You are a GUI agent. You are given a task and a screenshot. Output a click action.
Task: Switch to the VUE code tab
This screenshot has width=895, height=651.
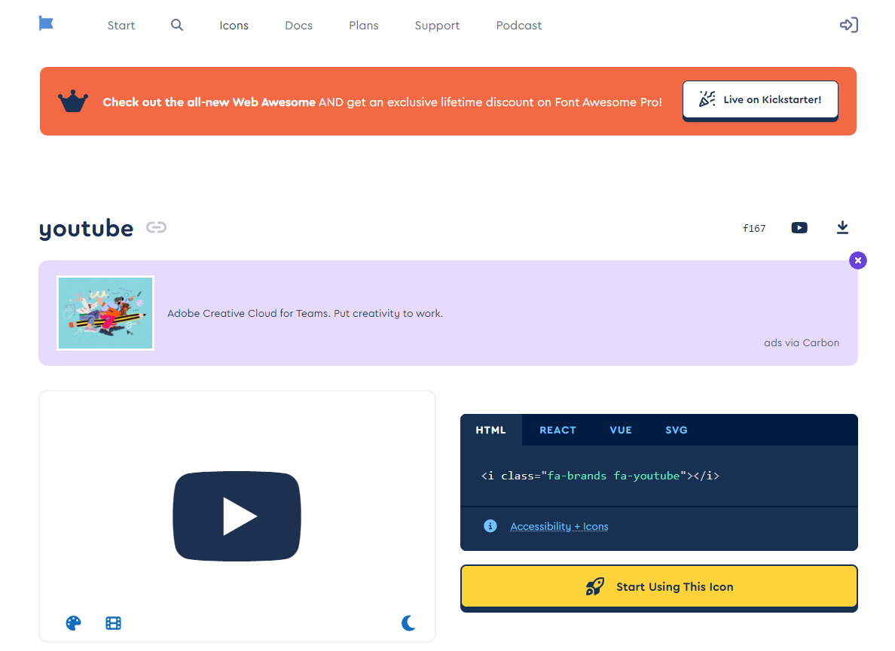point(621,430)
